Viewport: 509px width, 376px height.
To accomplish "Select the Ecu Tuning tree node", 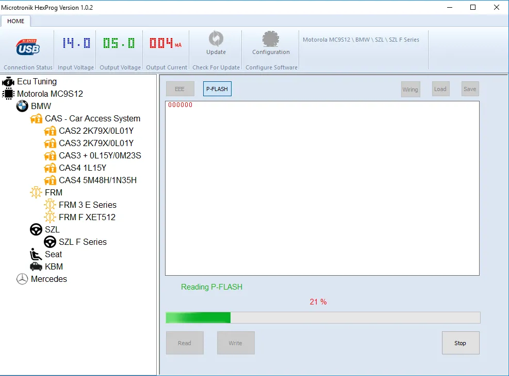I will coord(37,82).
